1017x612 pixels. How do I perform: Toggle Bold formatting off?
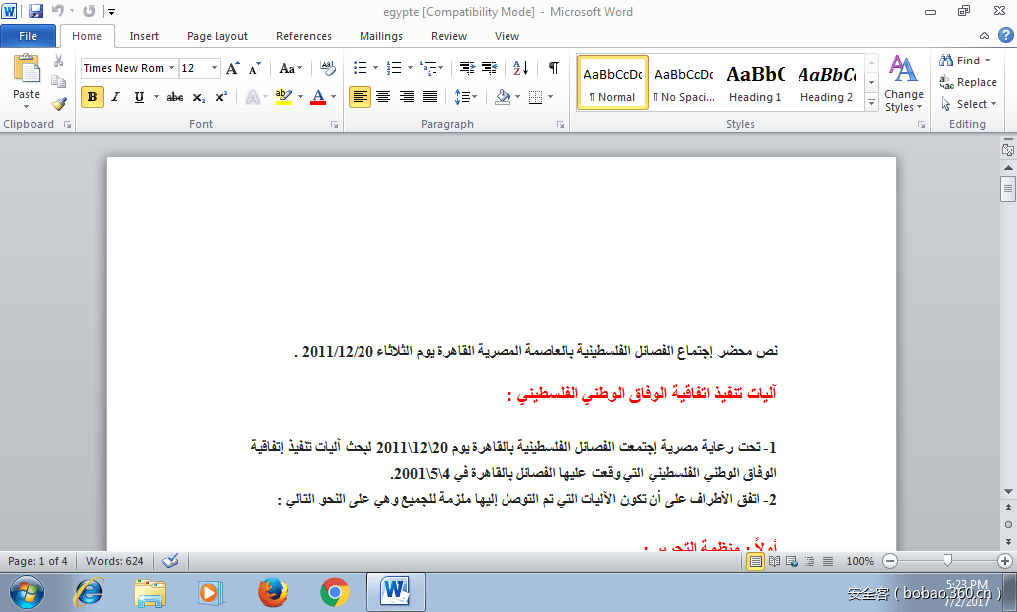point(93,97)
